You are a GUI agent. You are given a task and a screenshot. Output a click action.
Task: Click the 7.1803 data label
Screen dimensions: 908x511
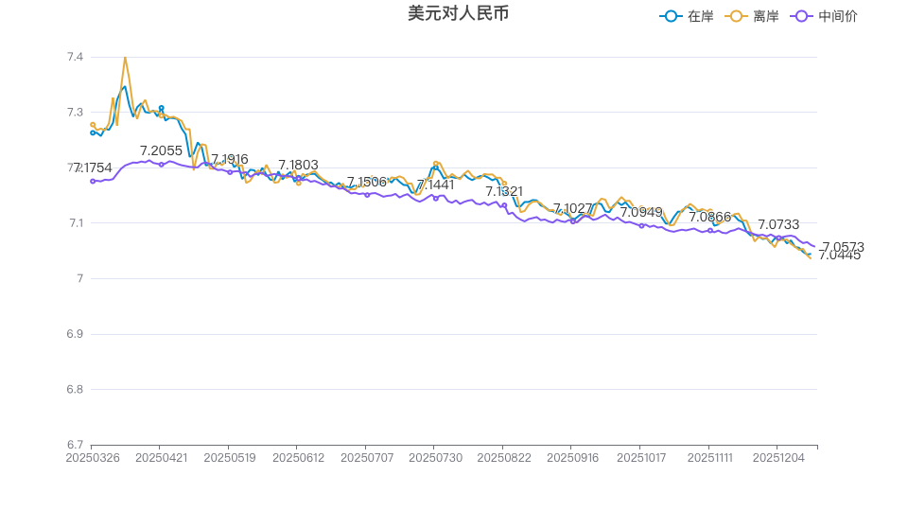click(298, 165)
